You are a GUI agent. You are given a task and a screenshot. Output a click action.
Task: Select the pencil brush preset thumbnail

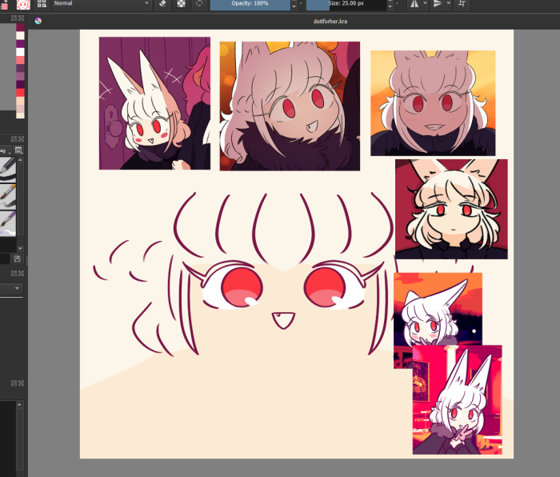10,168
